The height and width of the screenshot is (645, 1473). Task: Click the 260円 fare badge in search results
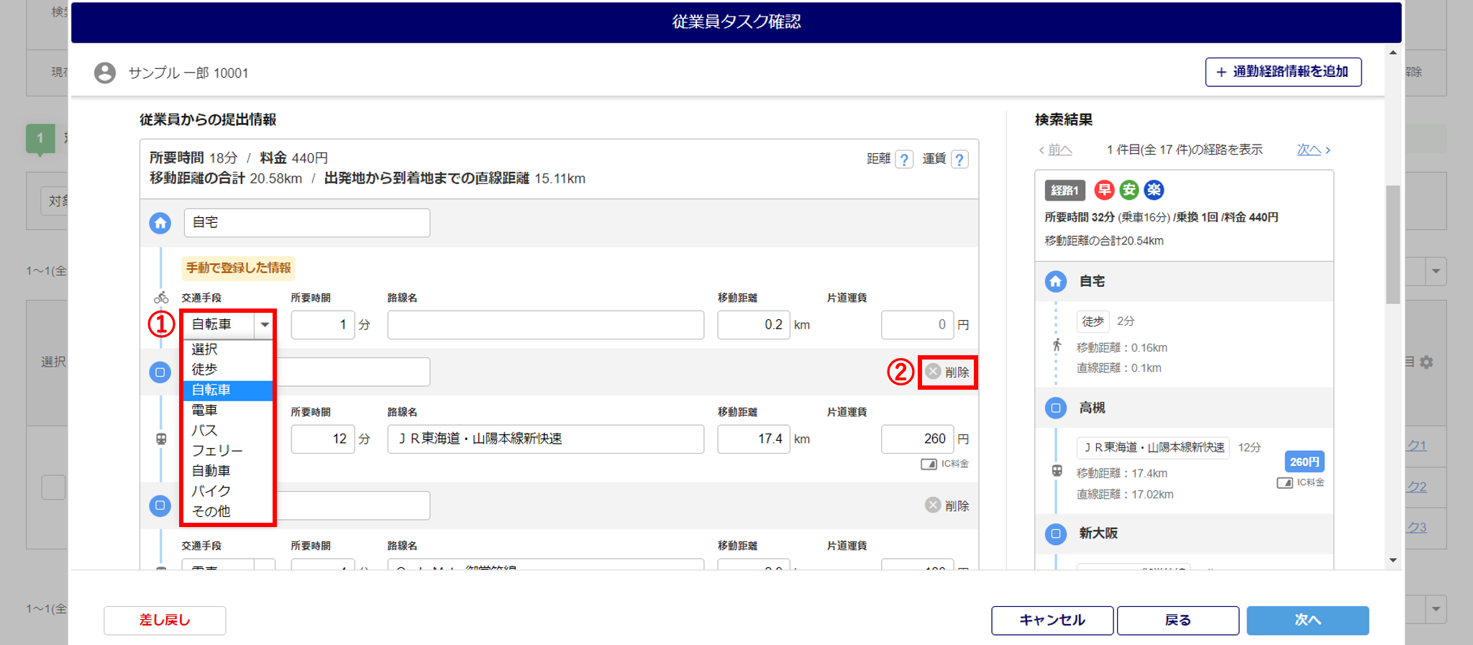point(1304,462)
